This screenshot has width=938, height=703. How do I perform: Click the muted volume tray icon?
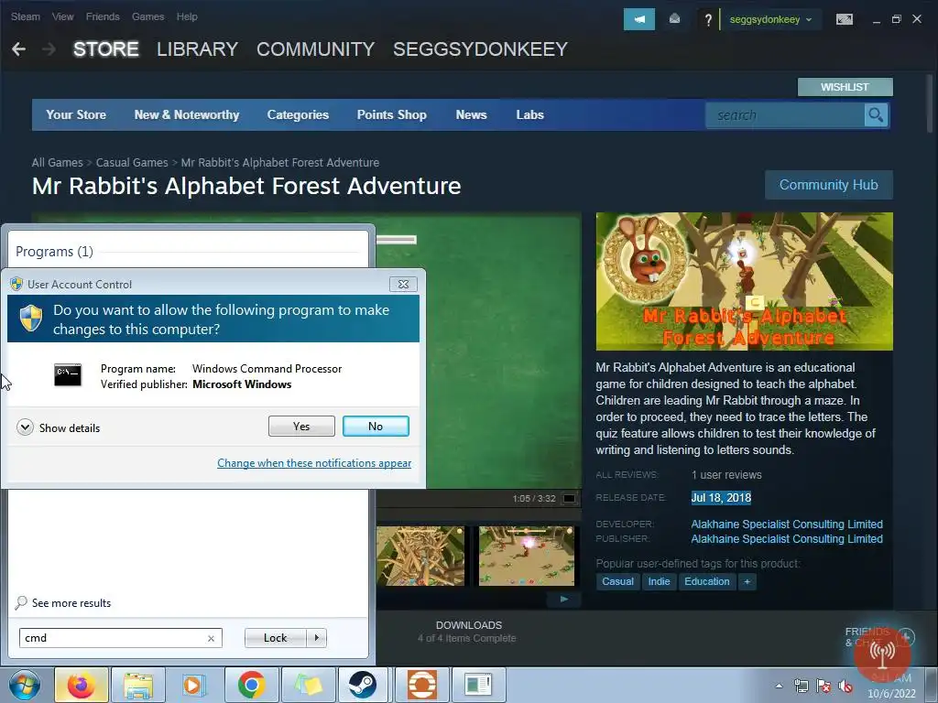[845, 687]
